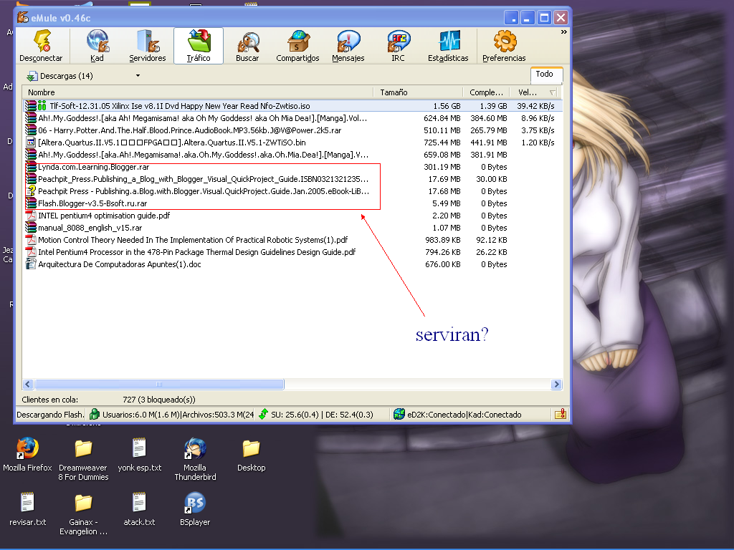Select the Peachpit_Press.Publishing_a_Blog ISBN row
This screenshot has height=550, width=734.
pos(292,179)
